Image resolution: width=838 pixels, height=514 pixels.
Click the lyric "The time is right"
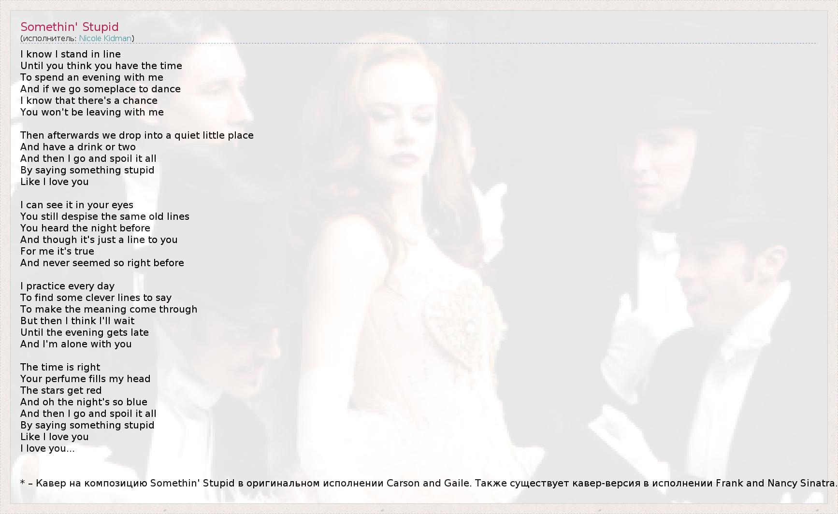tap(60, 367)
